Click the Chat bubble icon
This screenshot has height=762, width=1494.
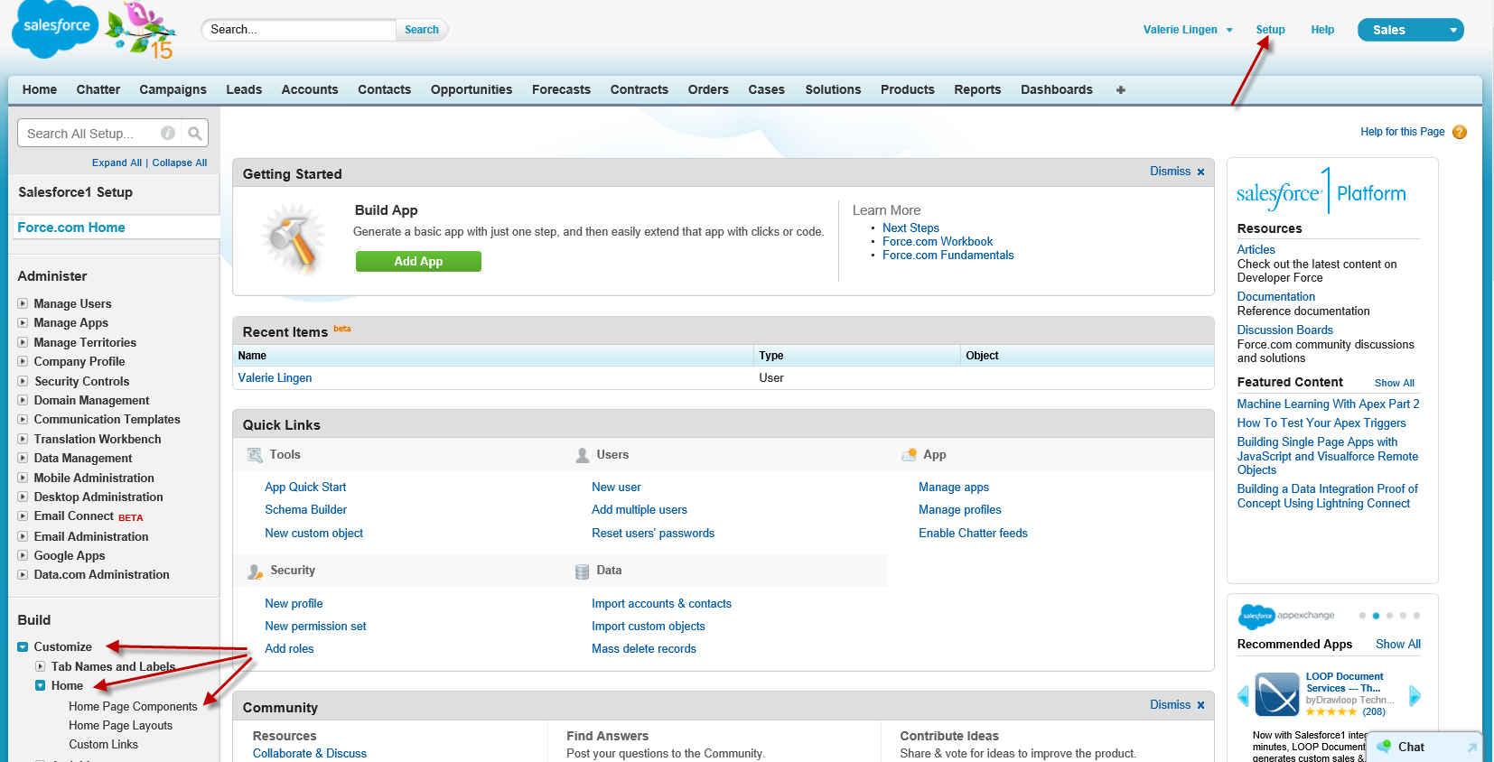tap(1384, 747)
